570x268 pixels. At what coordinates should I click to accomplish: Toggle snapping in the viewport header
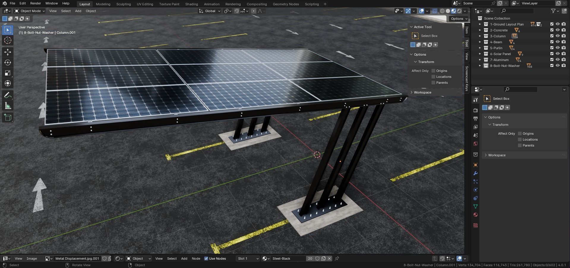coord(237,11)
